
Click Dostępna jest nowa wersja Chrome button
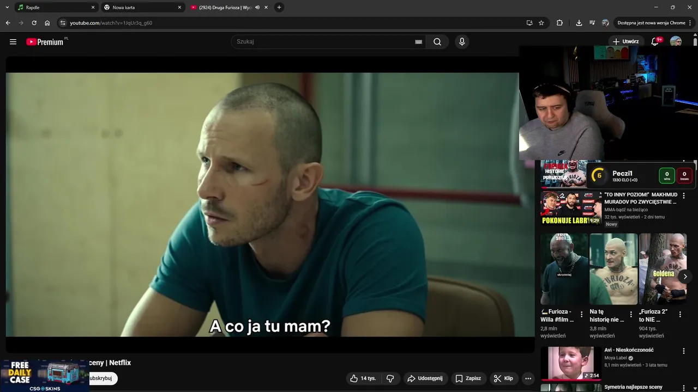(x=651, y=23)
